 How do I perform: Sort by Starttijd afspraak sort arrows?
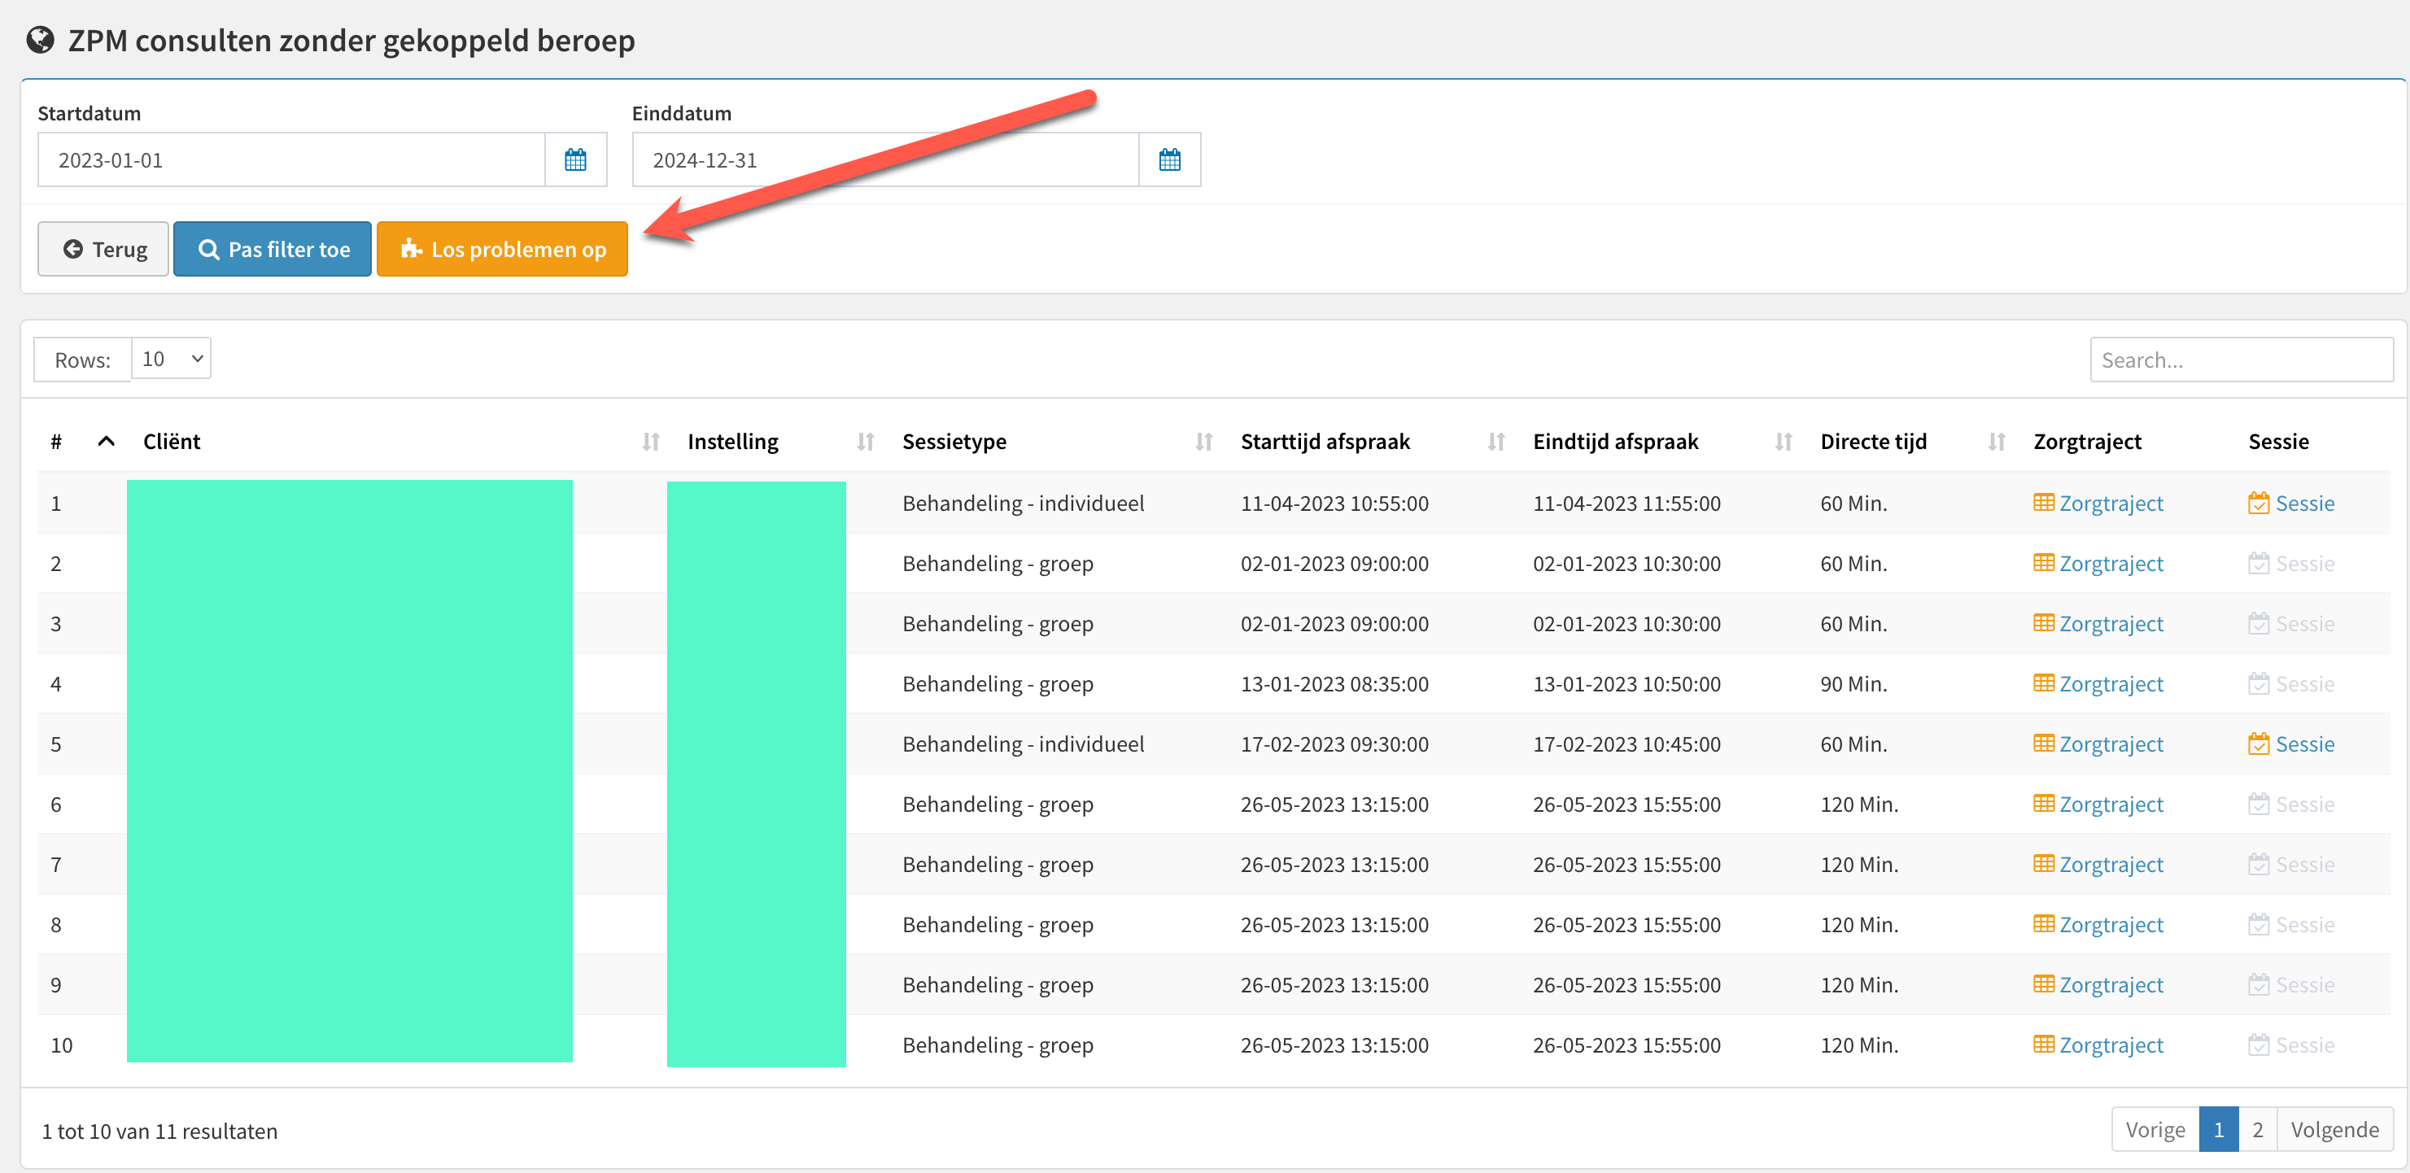(1496, 442)
